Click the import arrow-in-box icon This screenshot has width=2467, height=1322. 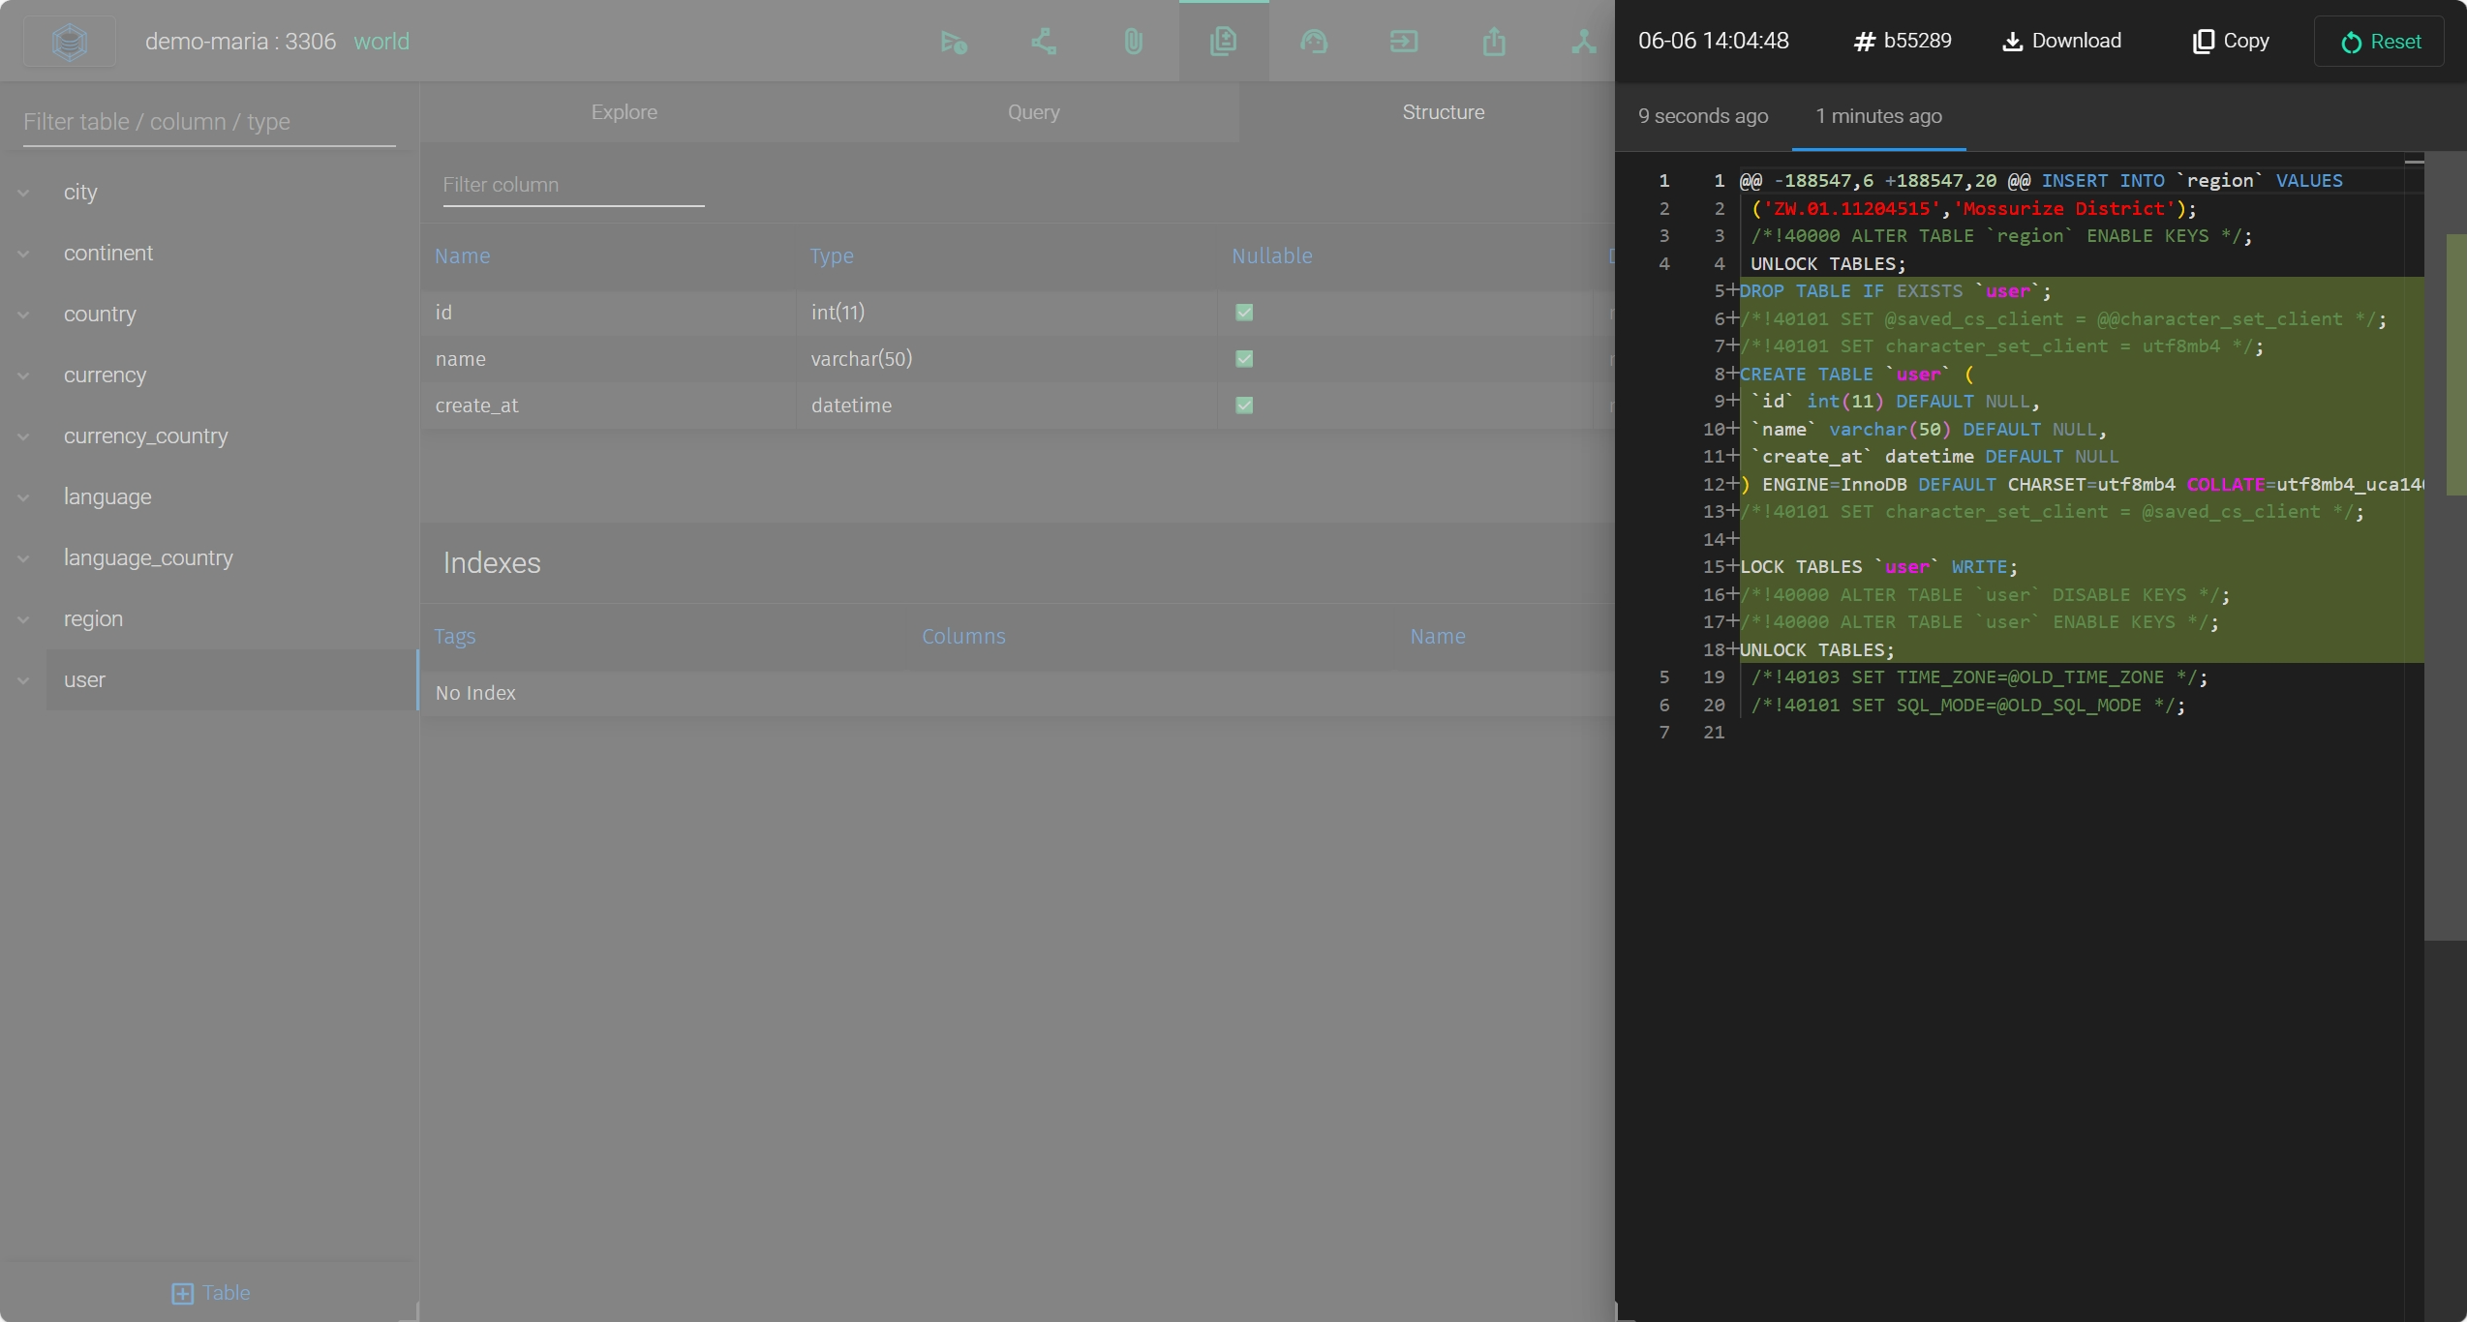tap(1403, 42)
